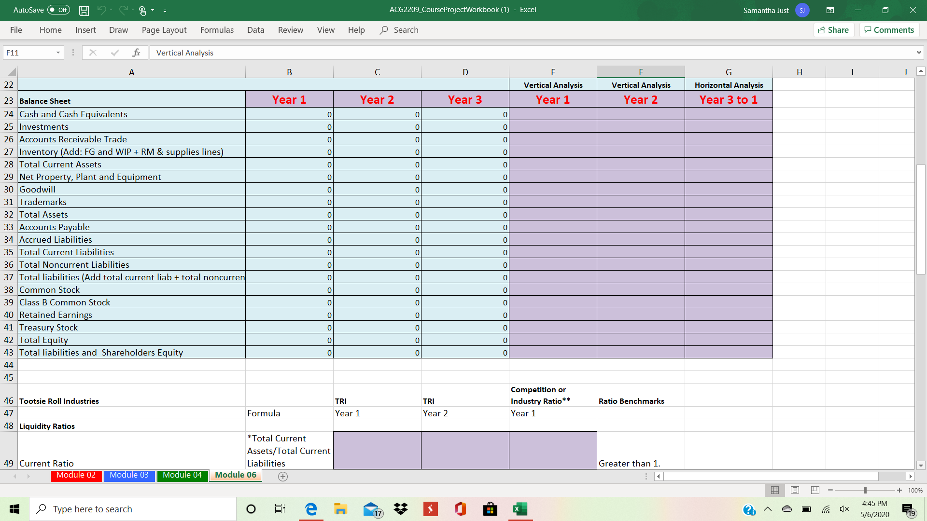Select Page Break Preview view icon

point(815,490)
